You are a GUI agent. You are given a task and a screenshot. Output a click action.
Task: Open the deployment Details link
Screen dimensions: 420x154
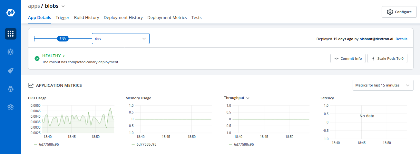pos(401,39)
